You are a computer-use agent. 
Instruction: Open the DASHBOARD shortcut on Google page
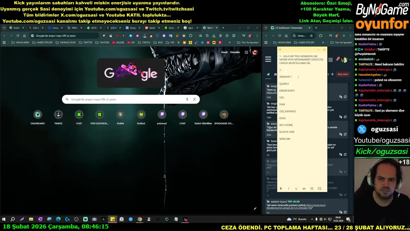click(38, 117)
